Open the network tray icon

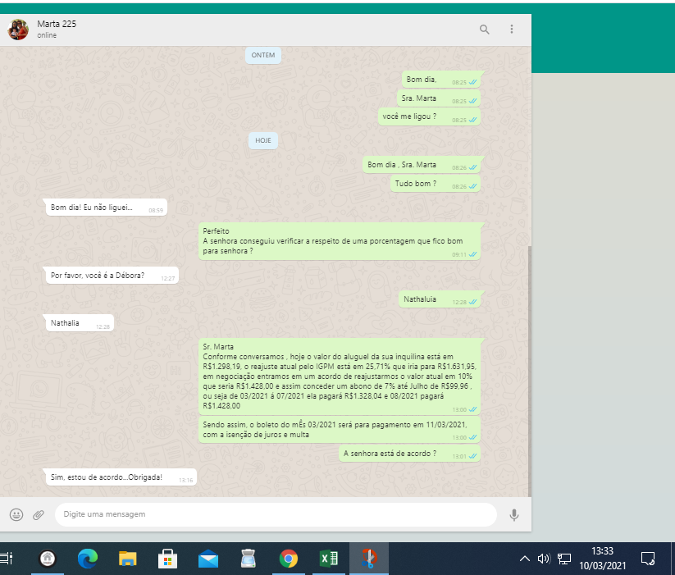tap(564, 559)
